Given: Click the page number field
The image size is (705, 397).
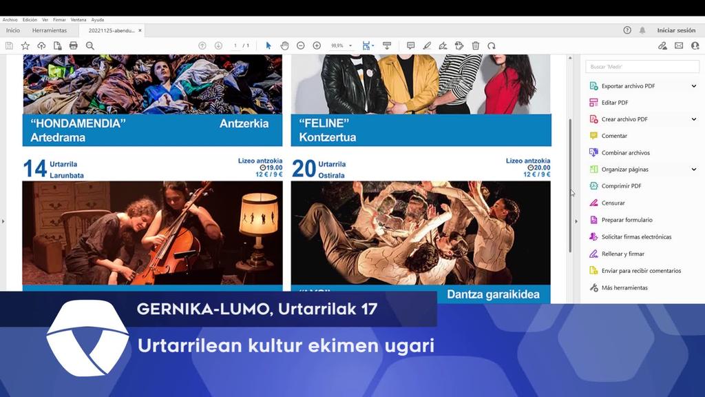Looking at the screenshot, I should [x=235, y=45].
